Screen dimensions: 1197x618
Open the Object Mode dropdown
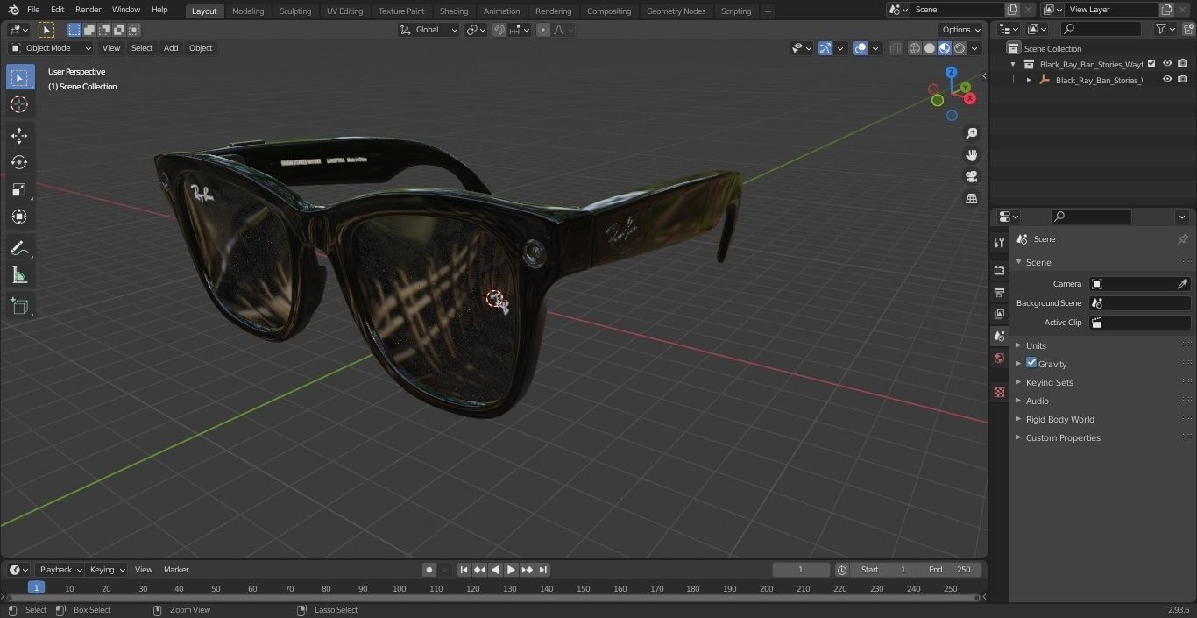pos(51,48)
